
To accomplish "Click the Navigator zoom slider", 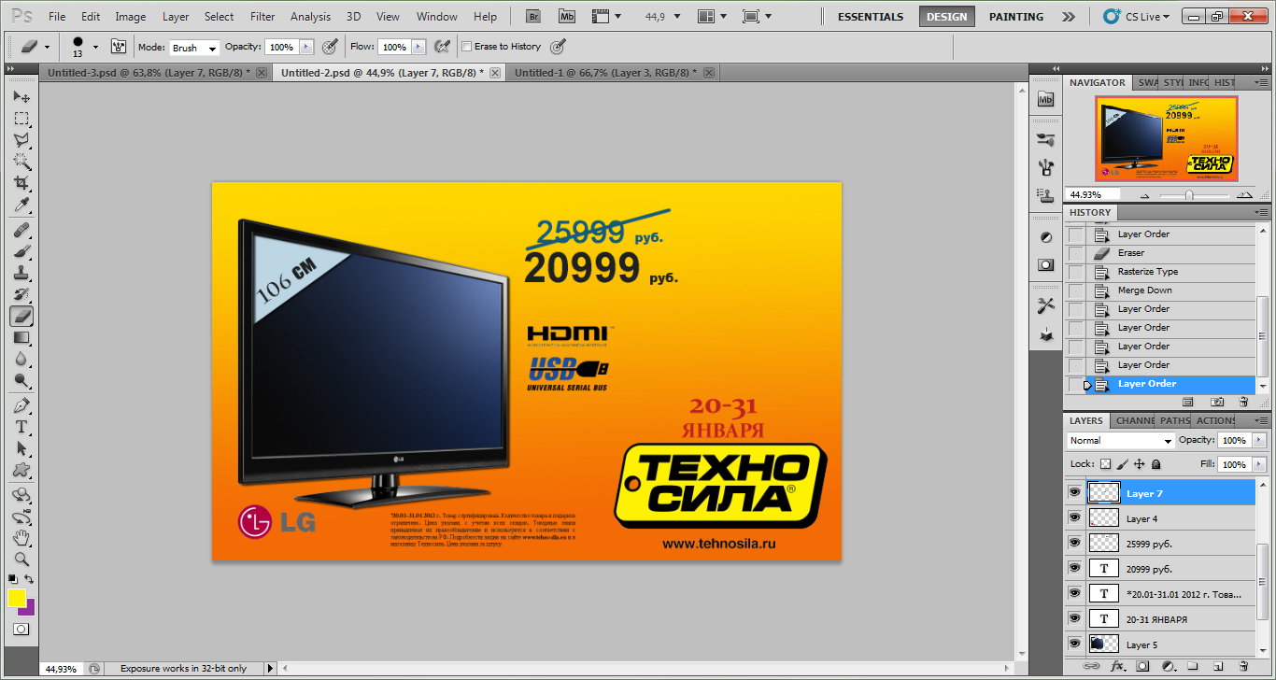I will [x=1189, y=194].
